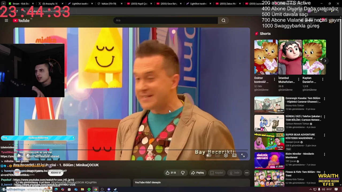This screenshot has width=342, height=192.
Task: Open options for Esrarengiz Kasaba video
Action: tap(325, 99)
